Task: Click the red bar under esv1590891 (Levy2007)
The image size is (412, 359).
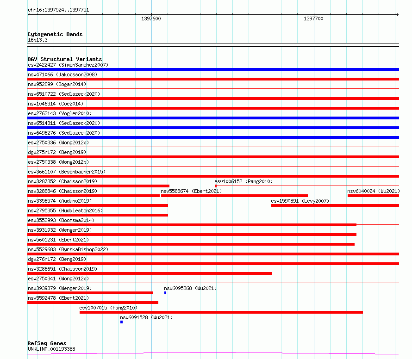Action: [335, 205]
